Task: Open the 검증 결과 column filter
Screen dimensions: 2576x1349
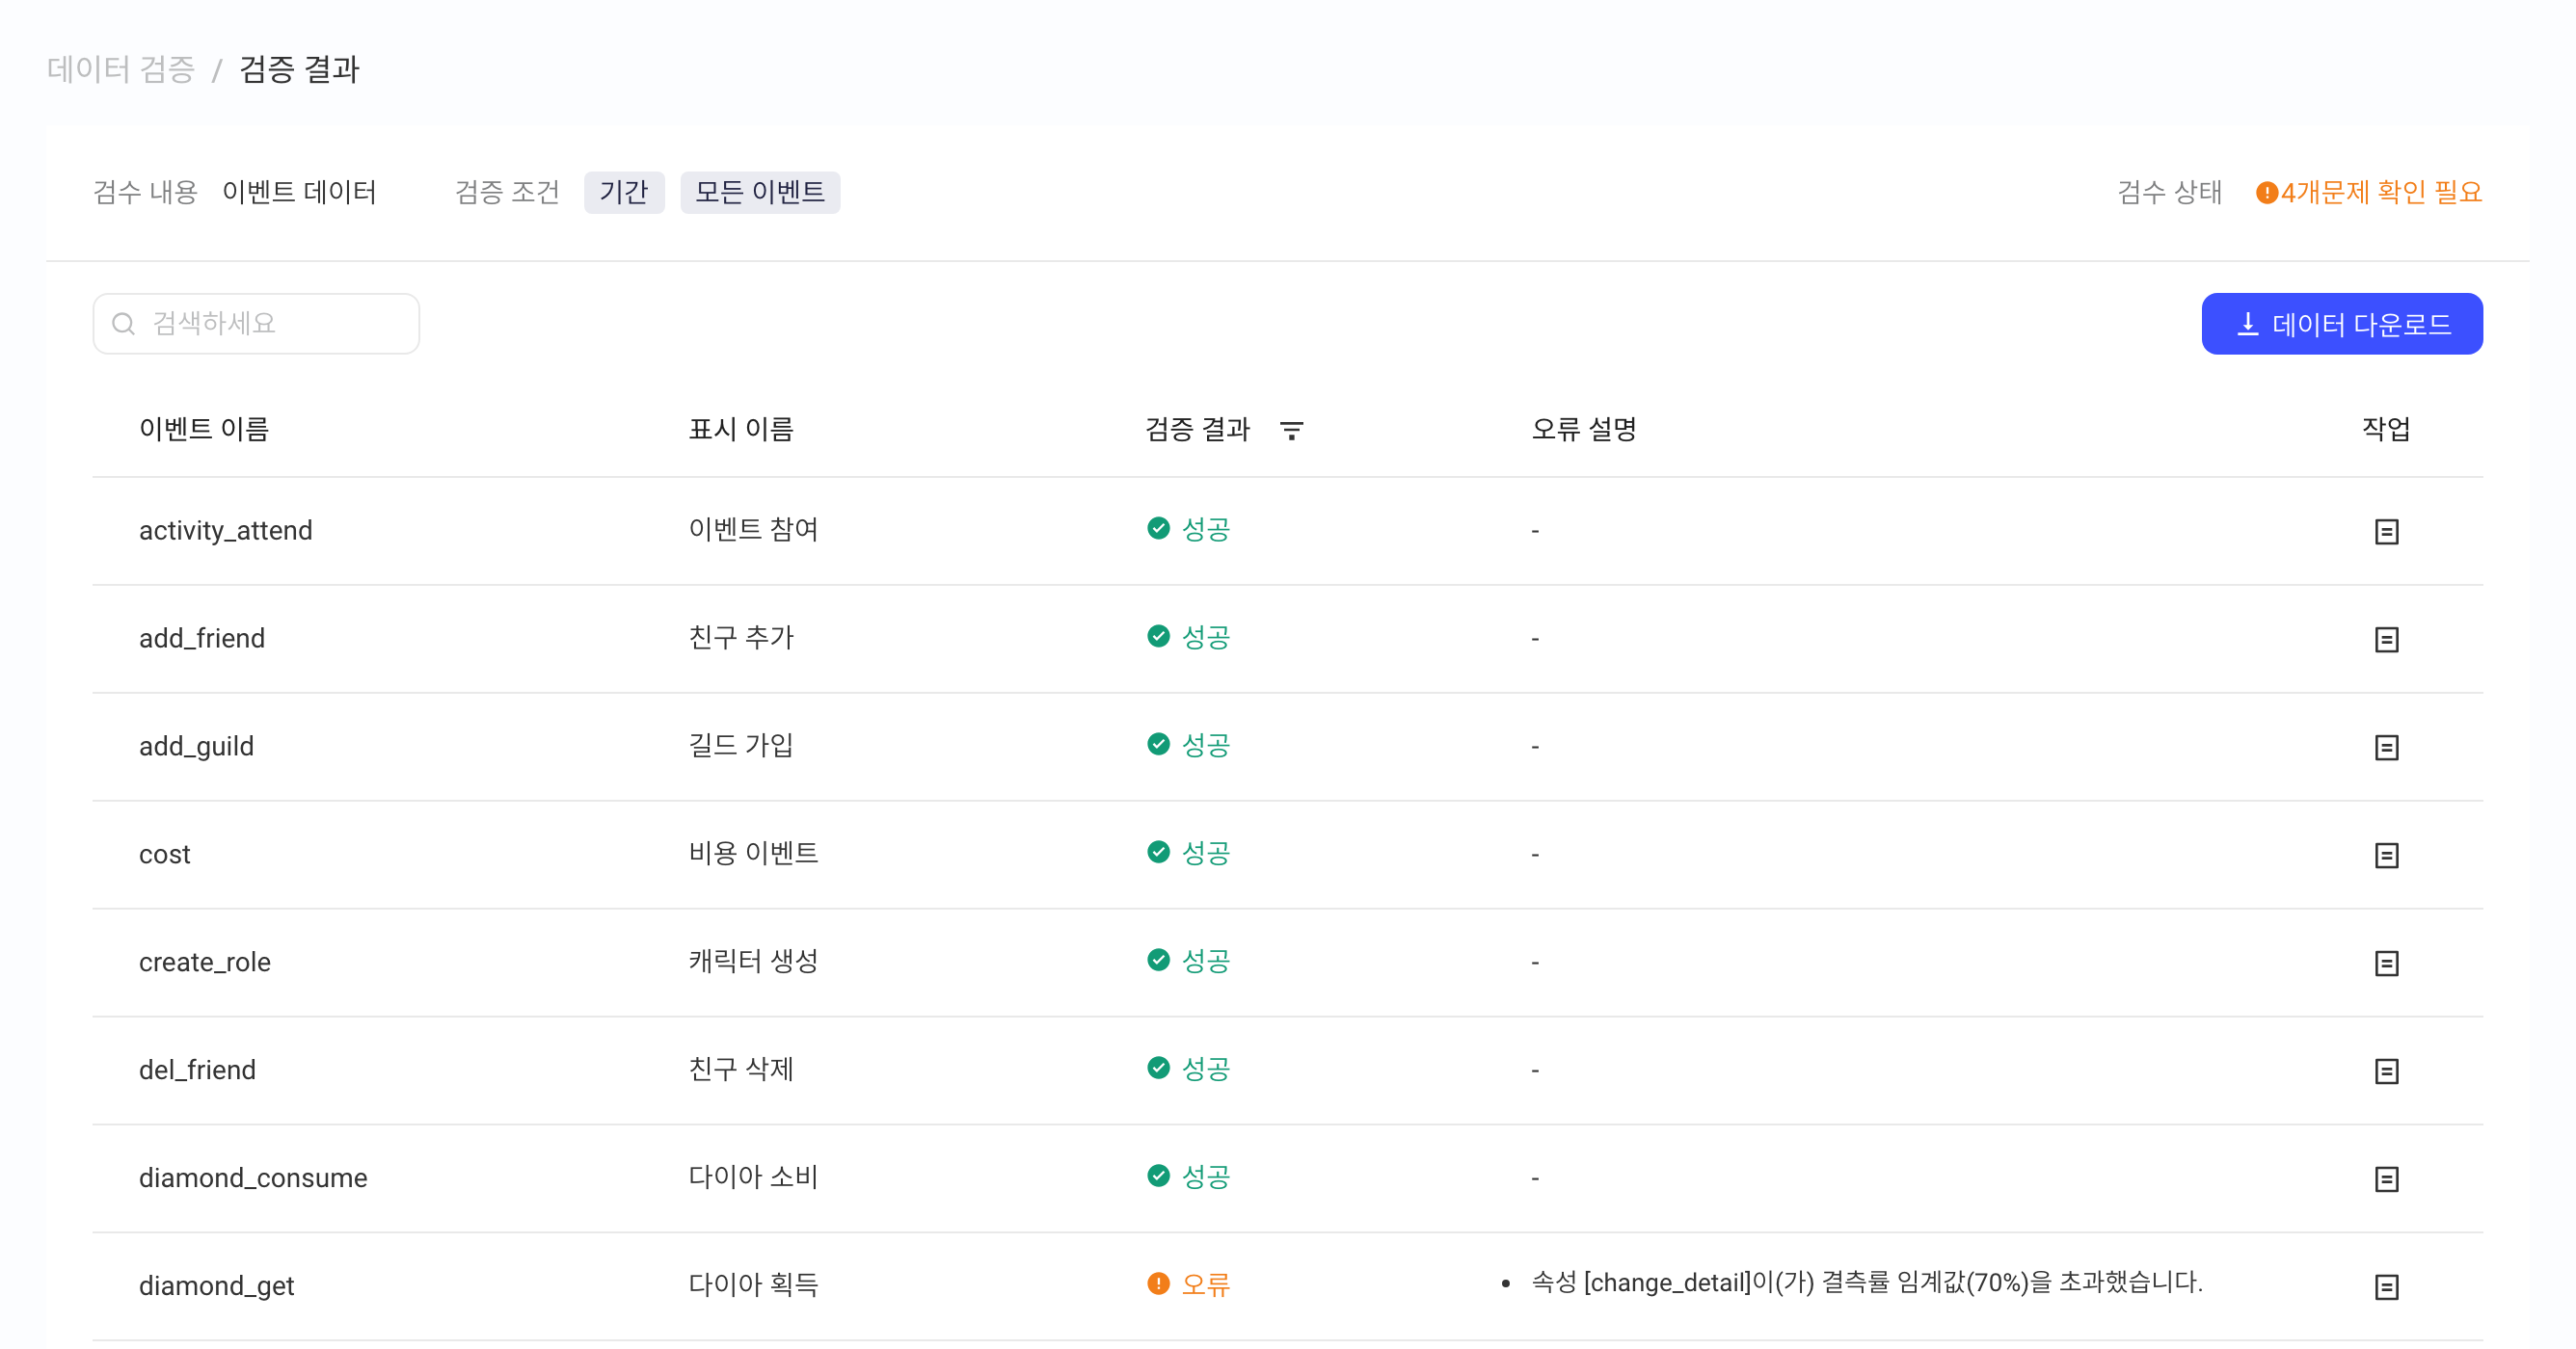Action: click(x=1291, y=430)
